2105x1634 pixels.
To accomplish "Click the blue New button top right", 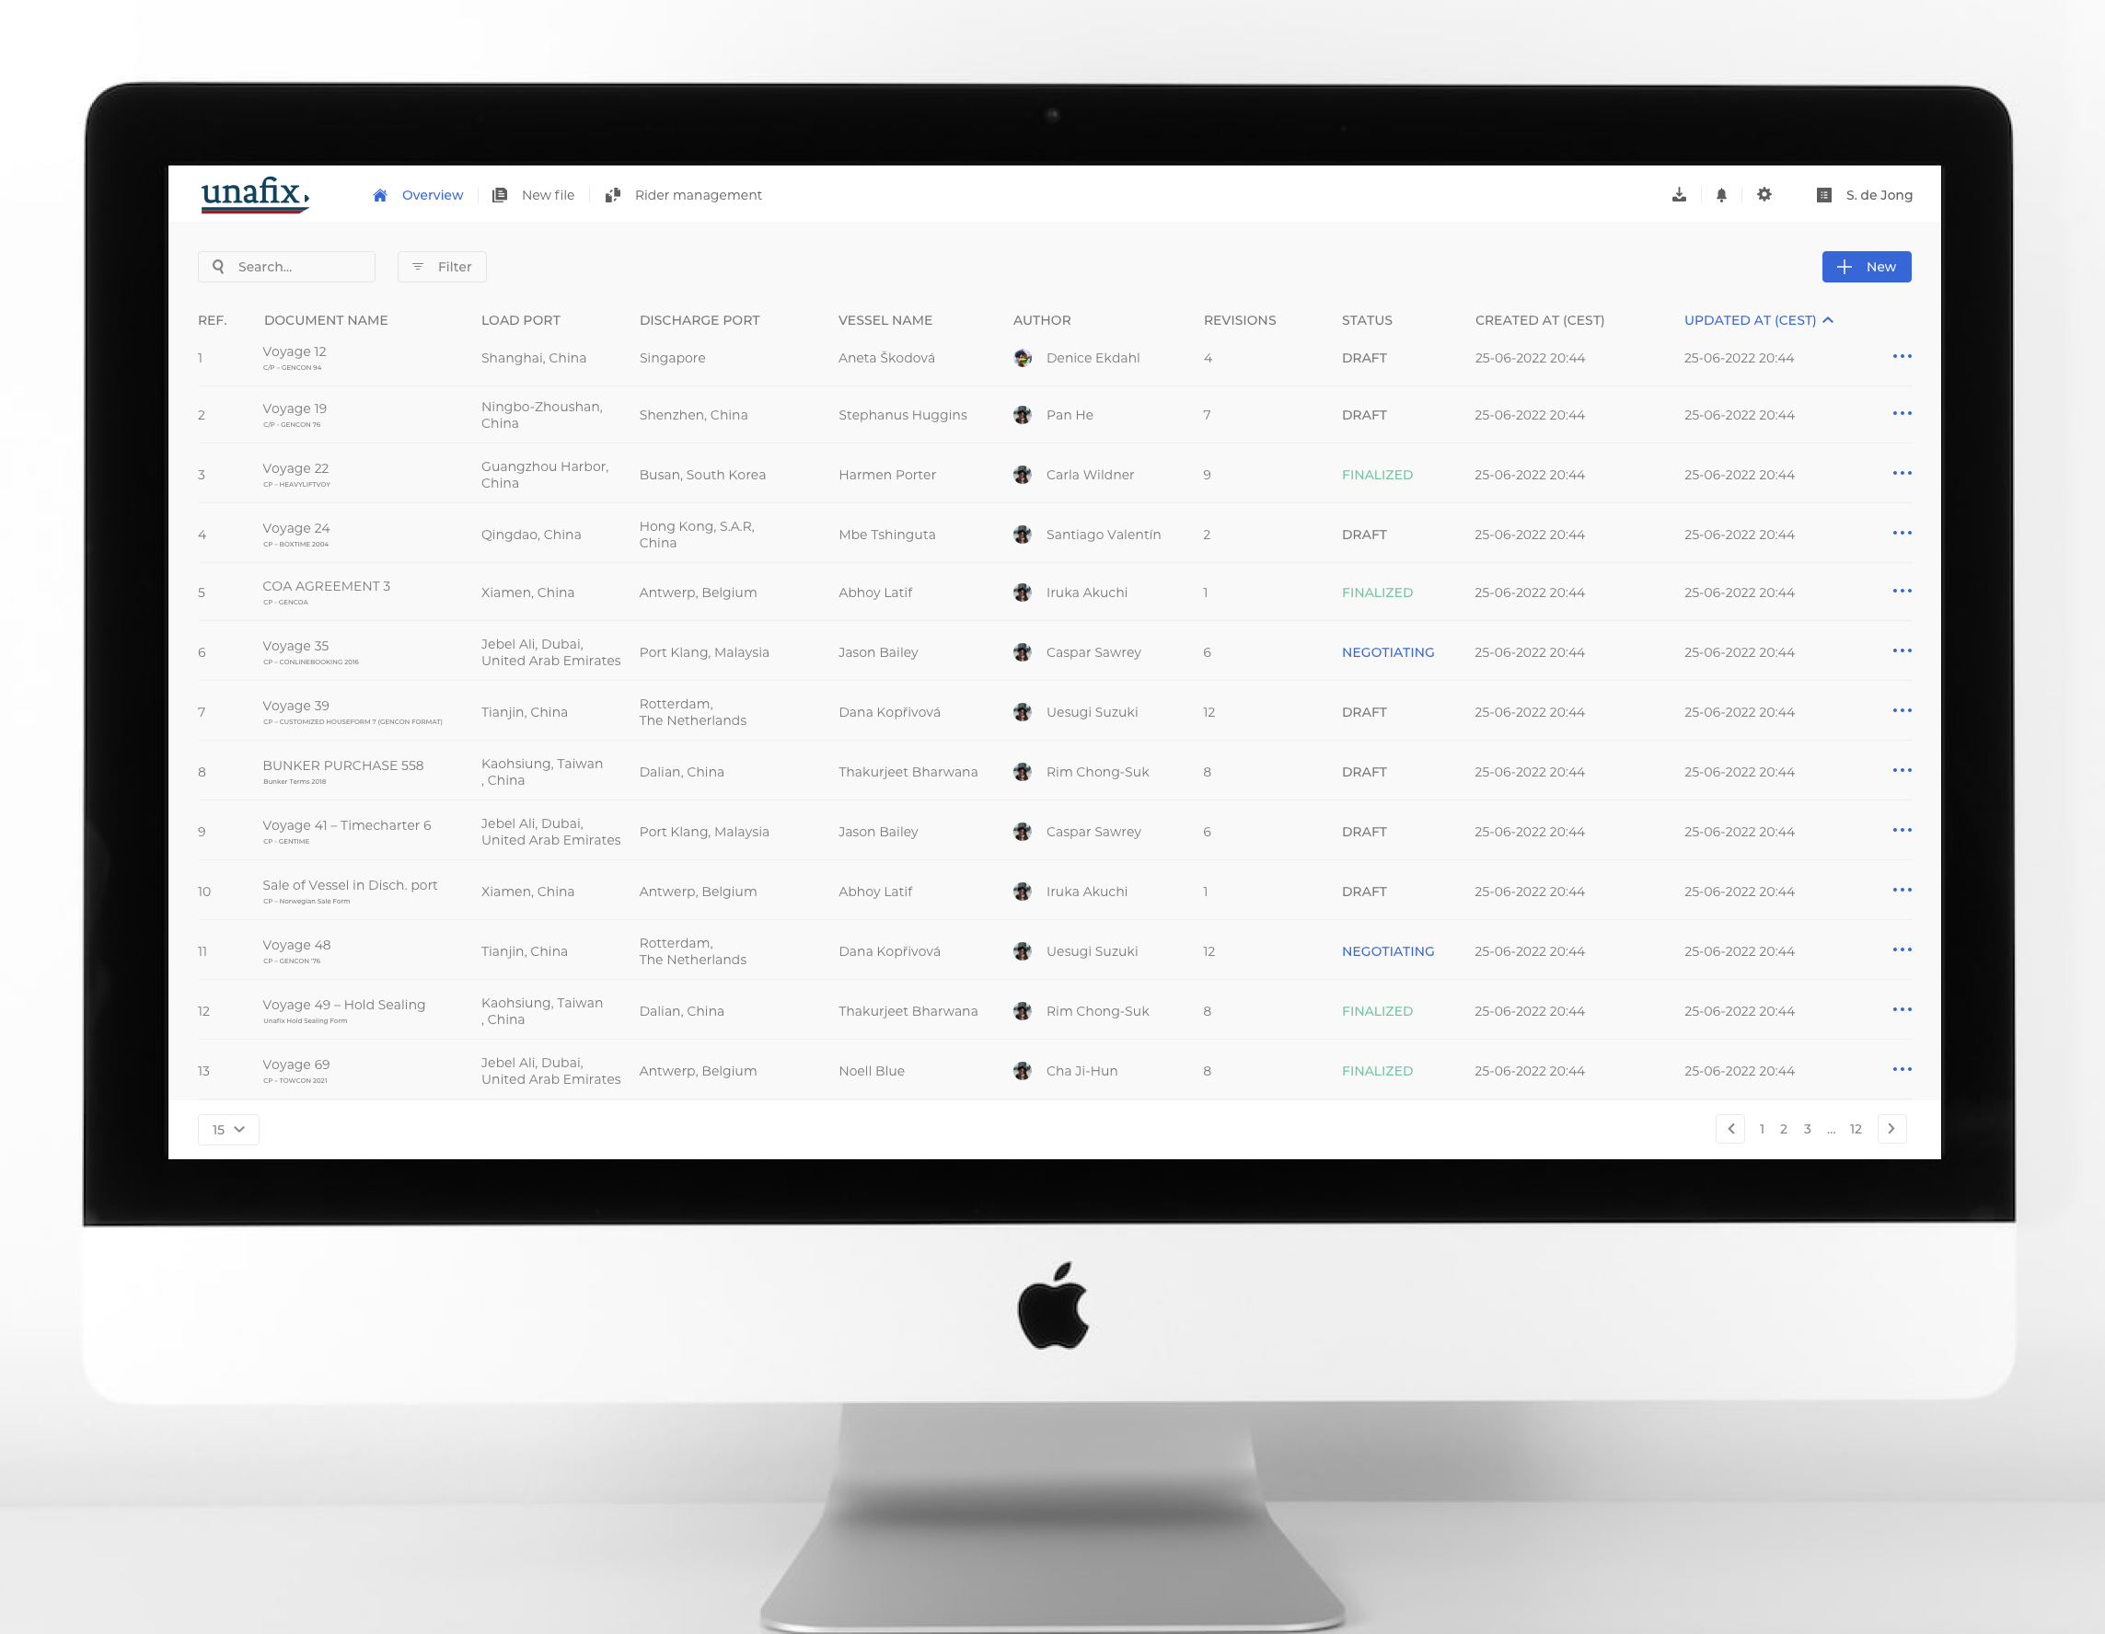I will [1864, 267].
